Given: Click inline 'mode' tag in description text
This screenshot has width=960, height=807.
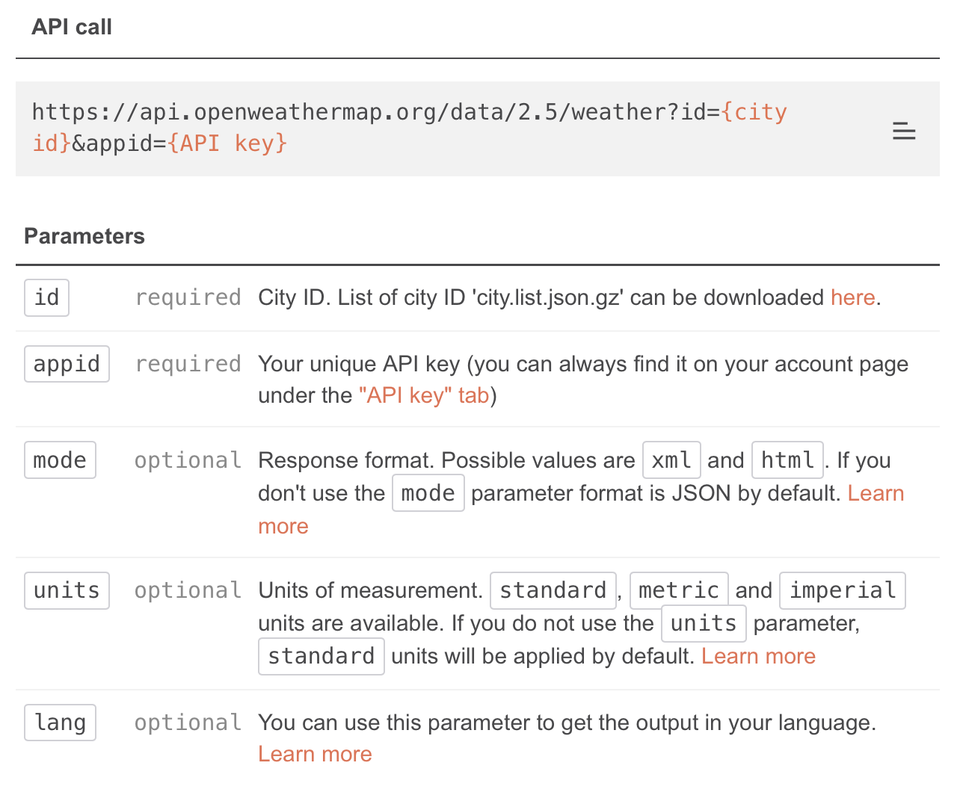Looking at the screenshot, I should click(x=428, y=493).
